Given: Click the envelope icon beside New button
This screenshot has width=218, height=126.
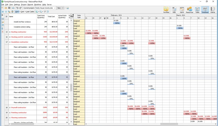Looking at the screenshot, I should tap(67, 8).
